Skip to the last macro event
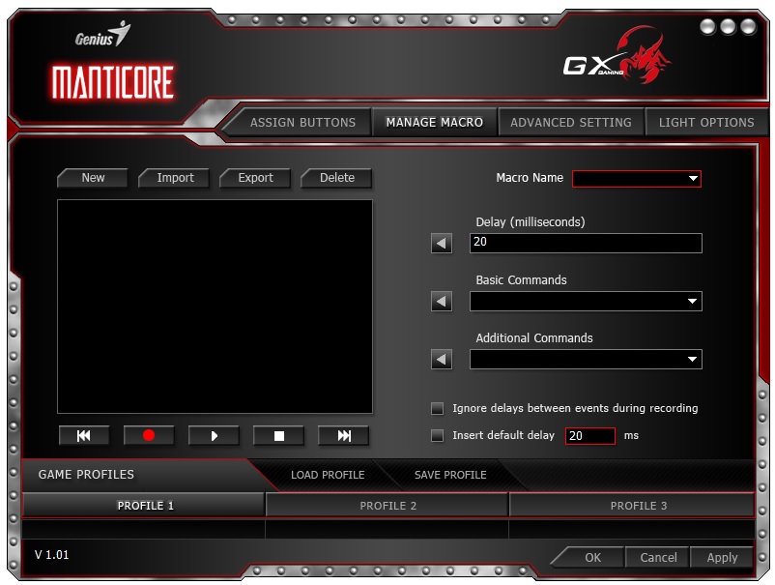 [x=343, y=436]
